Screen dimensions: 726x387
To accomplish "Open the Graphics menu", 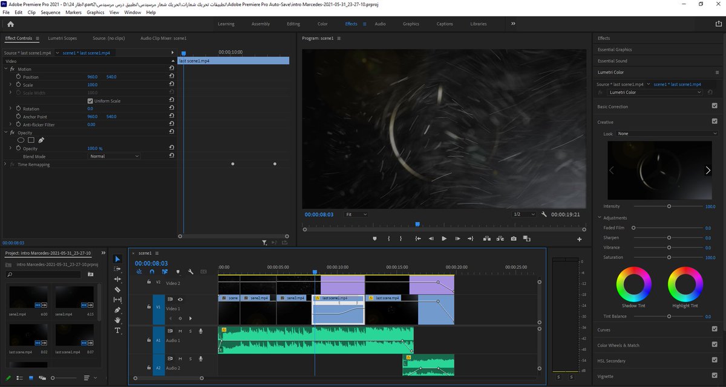I will (96, 12).
